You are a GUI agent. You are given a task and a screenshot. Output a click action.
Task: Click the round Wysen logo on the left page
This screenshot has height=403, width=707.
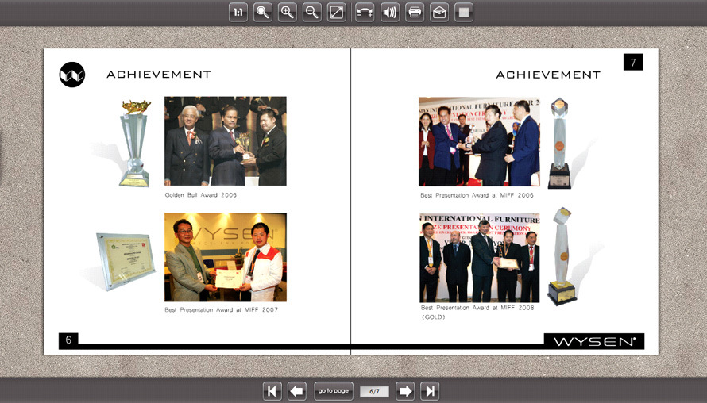(72, 75)
